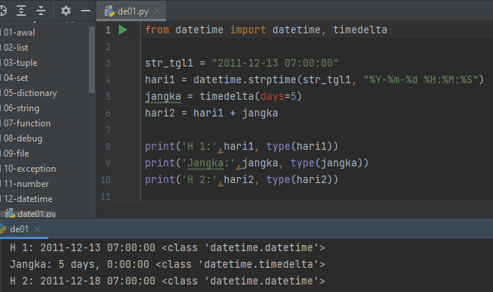Open the 09-file folder
Viewport: 493px width, 292px height.
click(17, 154)
